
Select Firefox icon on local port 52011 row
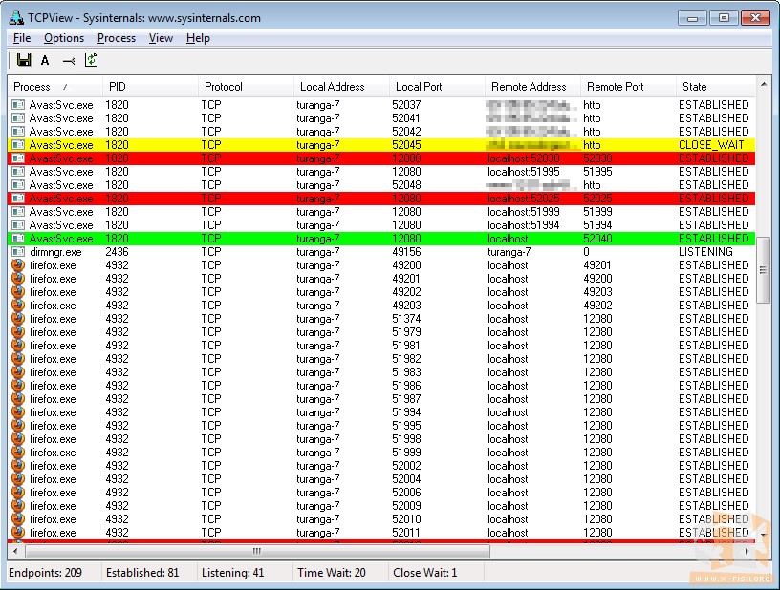18,533
